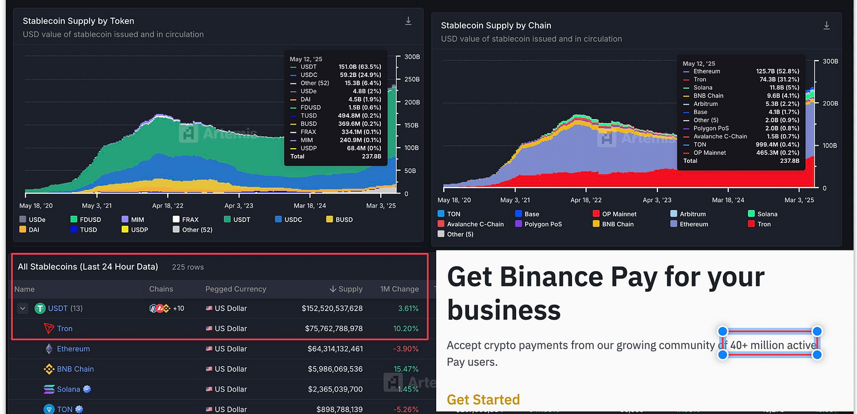This screenshot has width=857, height=414.
Task: Click the +10 chains count in USDT row
Action: pyautogui.click(x=178, y=308)
